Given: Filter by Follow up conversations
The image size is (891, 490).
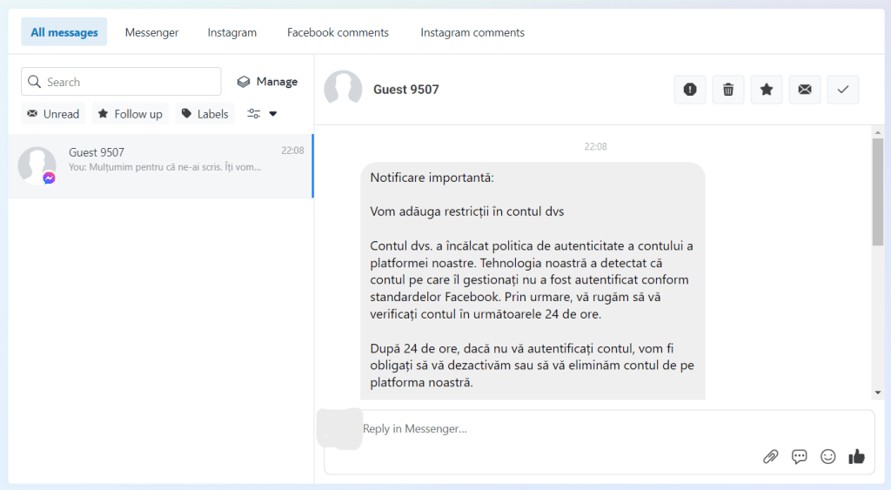Looking at the screenshot, I should coord(131,114).
